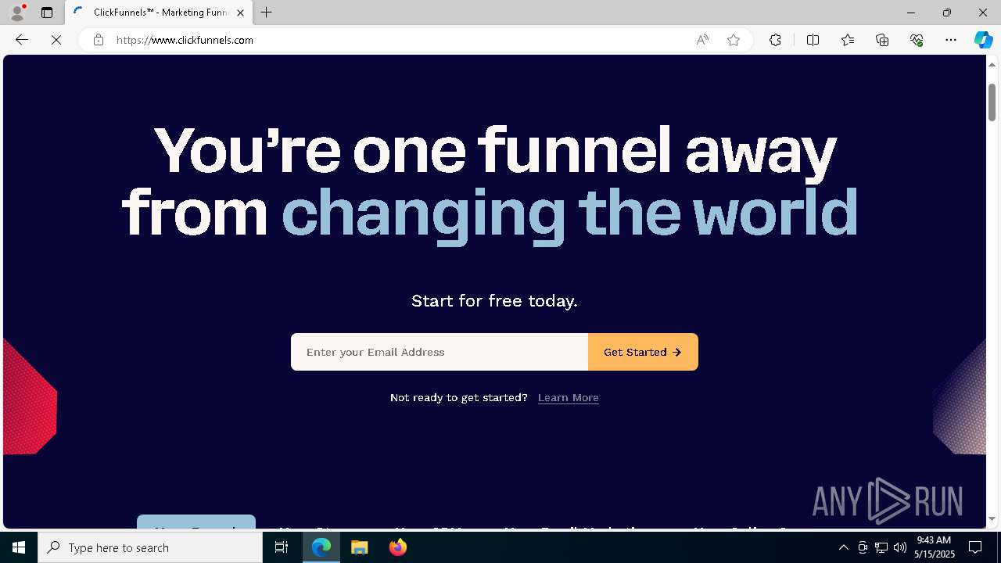
Task: Click the meet now tray icon
Action: click(863, 547)
